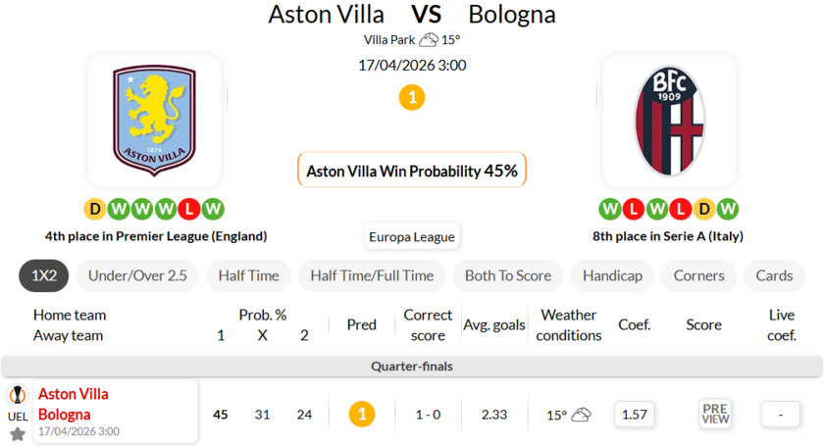
Task: Click the live coefficient dash box
Action: click(x=781, y=415)
